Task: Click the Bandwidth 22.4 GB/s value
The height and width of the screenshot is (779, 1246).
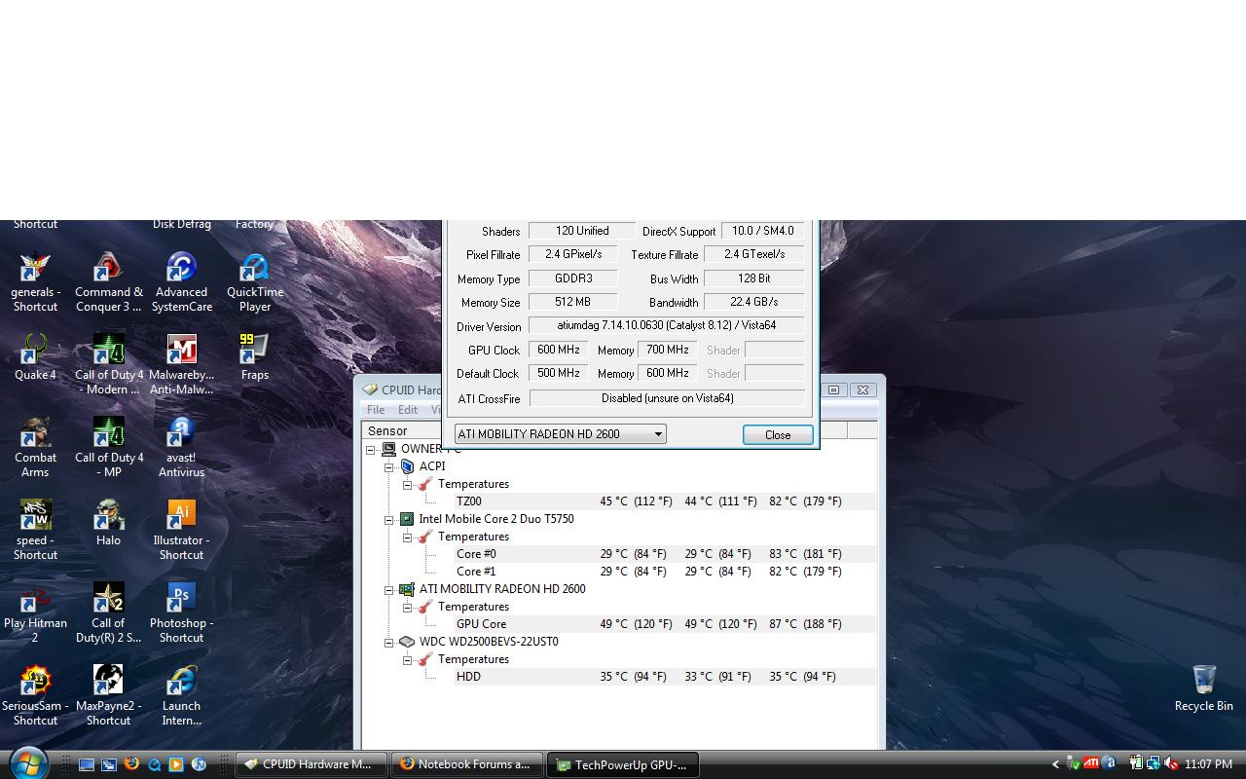Action: [754, 302]
